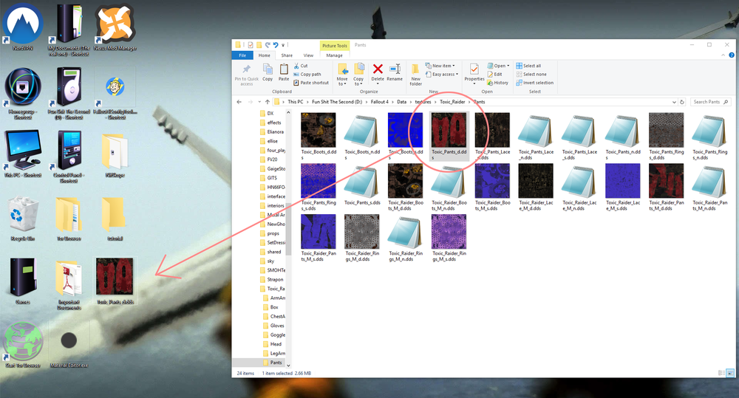Click This PC in the address breadcrumb

(x=296, y=102)
